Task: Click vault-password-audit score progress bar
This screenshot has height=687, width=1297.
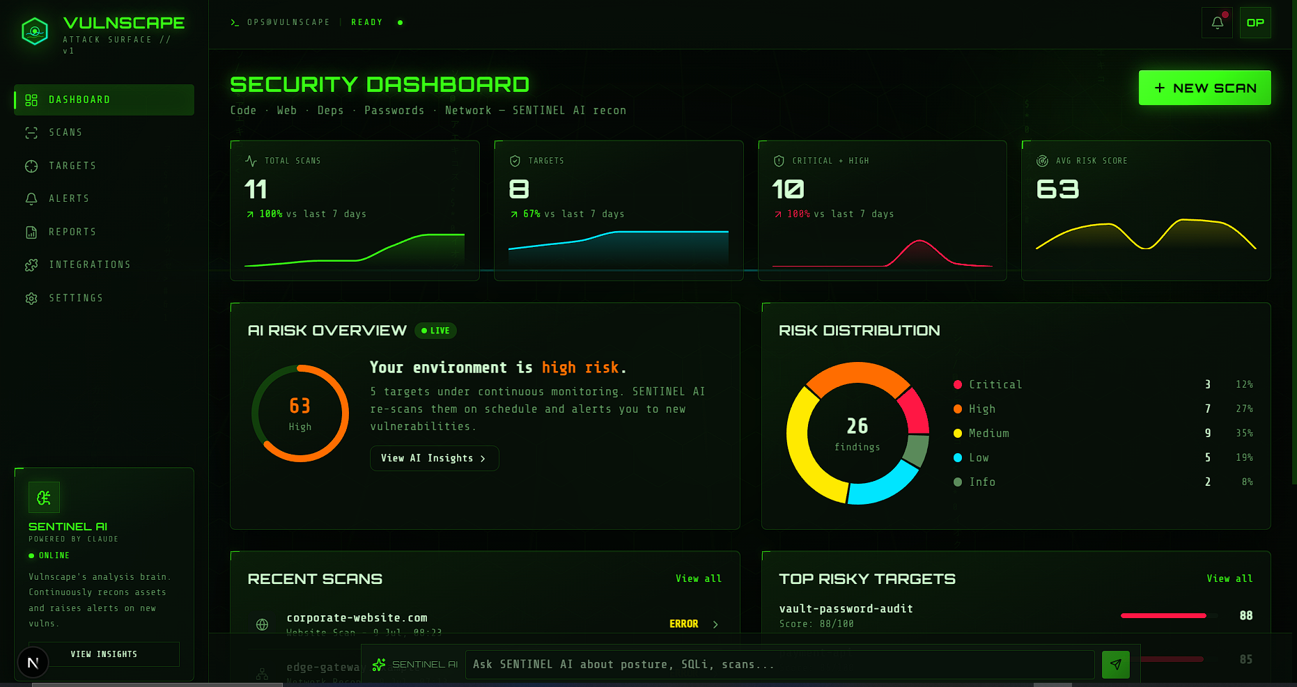Action: click(x=1170, y=615)
